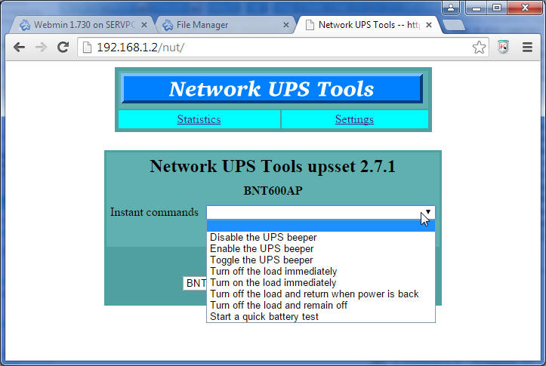Image resolution: width=546 pixels, height=366 pixels.
Task: Choose Turn off the load immediately
Action: point(321,271)
